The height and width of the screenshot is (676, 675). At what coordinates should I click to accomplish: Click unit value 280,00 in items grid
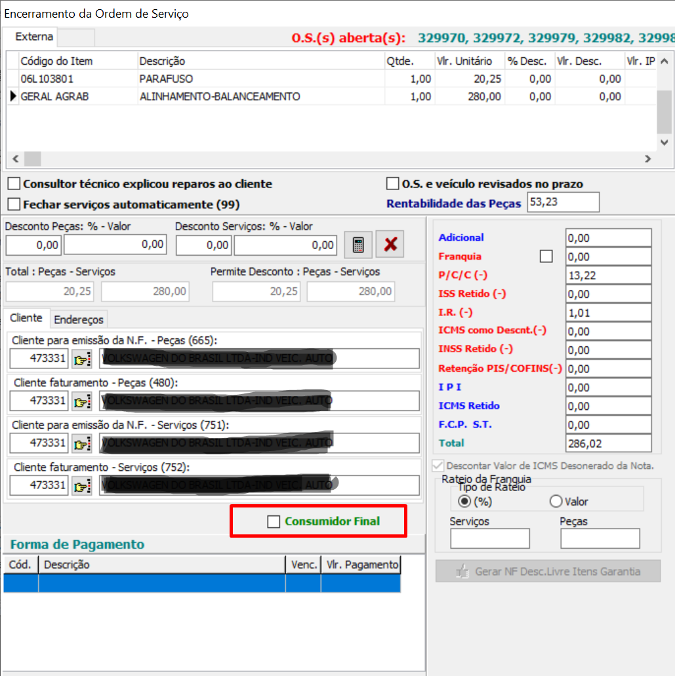coord(484,96)
